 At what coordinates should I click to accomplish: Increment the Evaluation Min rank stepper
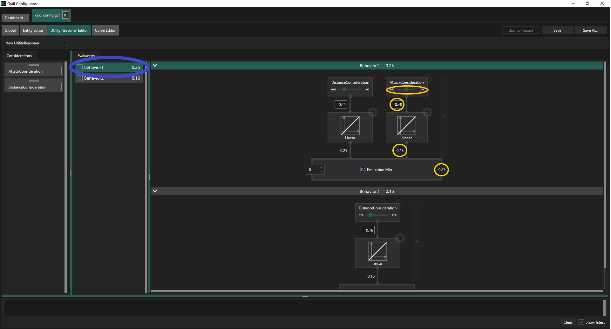(321, 168)
